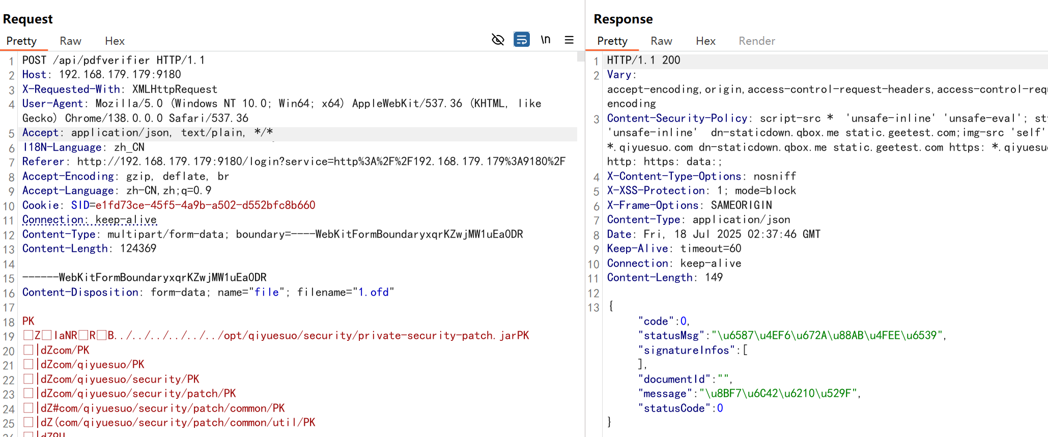
Task: Toggle the hide non-printable characters eye icon
Action: 498,40
